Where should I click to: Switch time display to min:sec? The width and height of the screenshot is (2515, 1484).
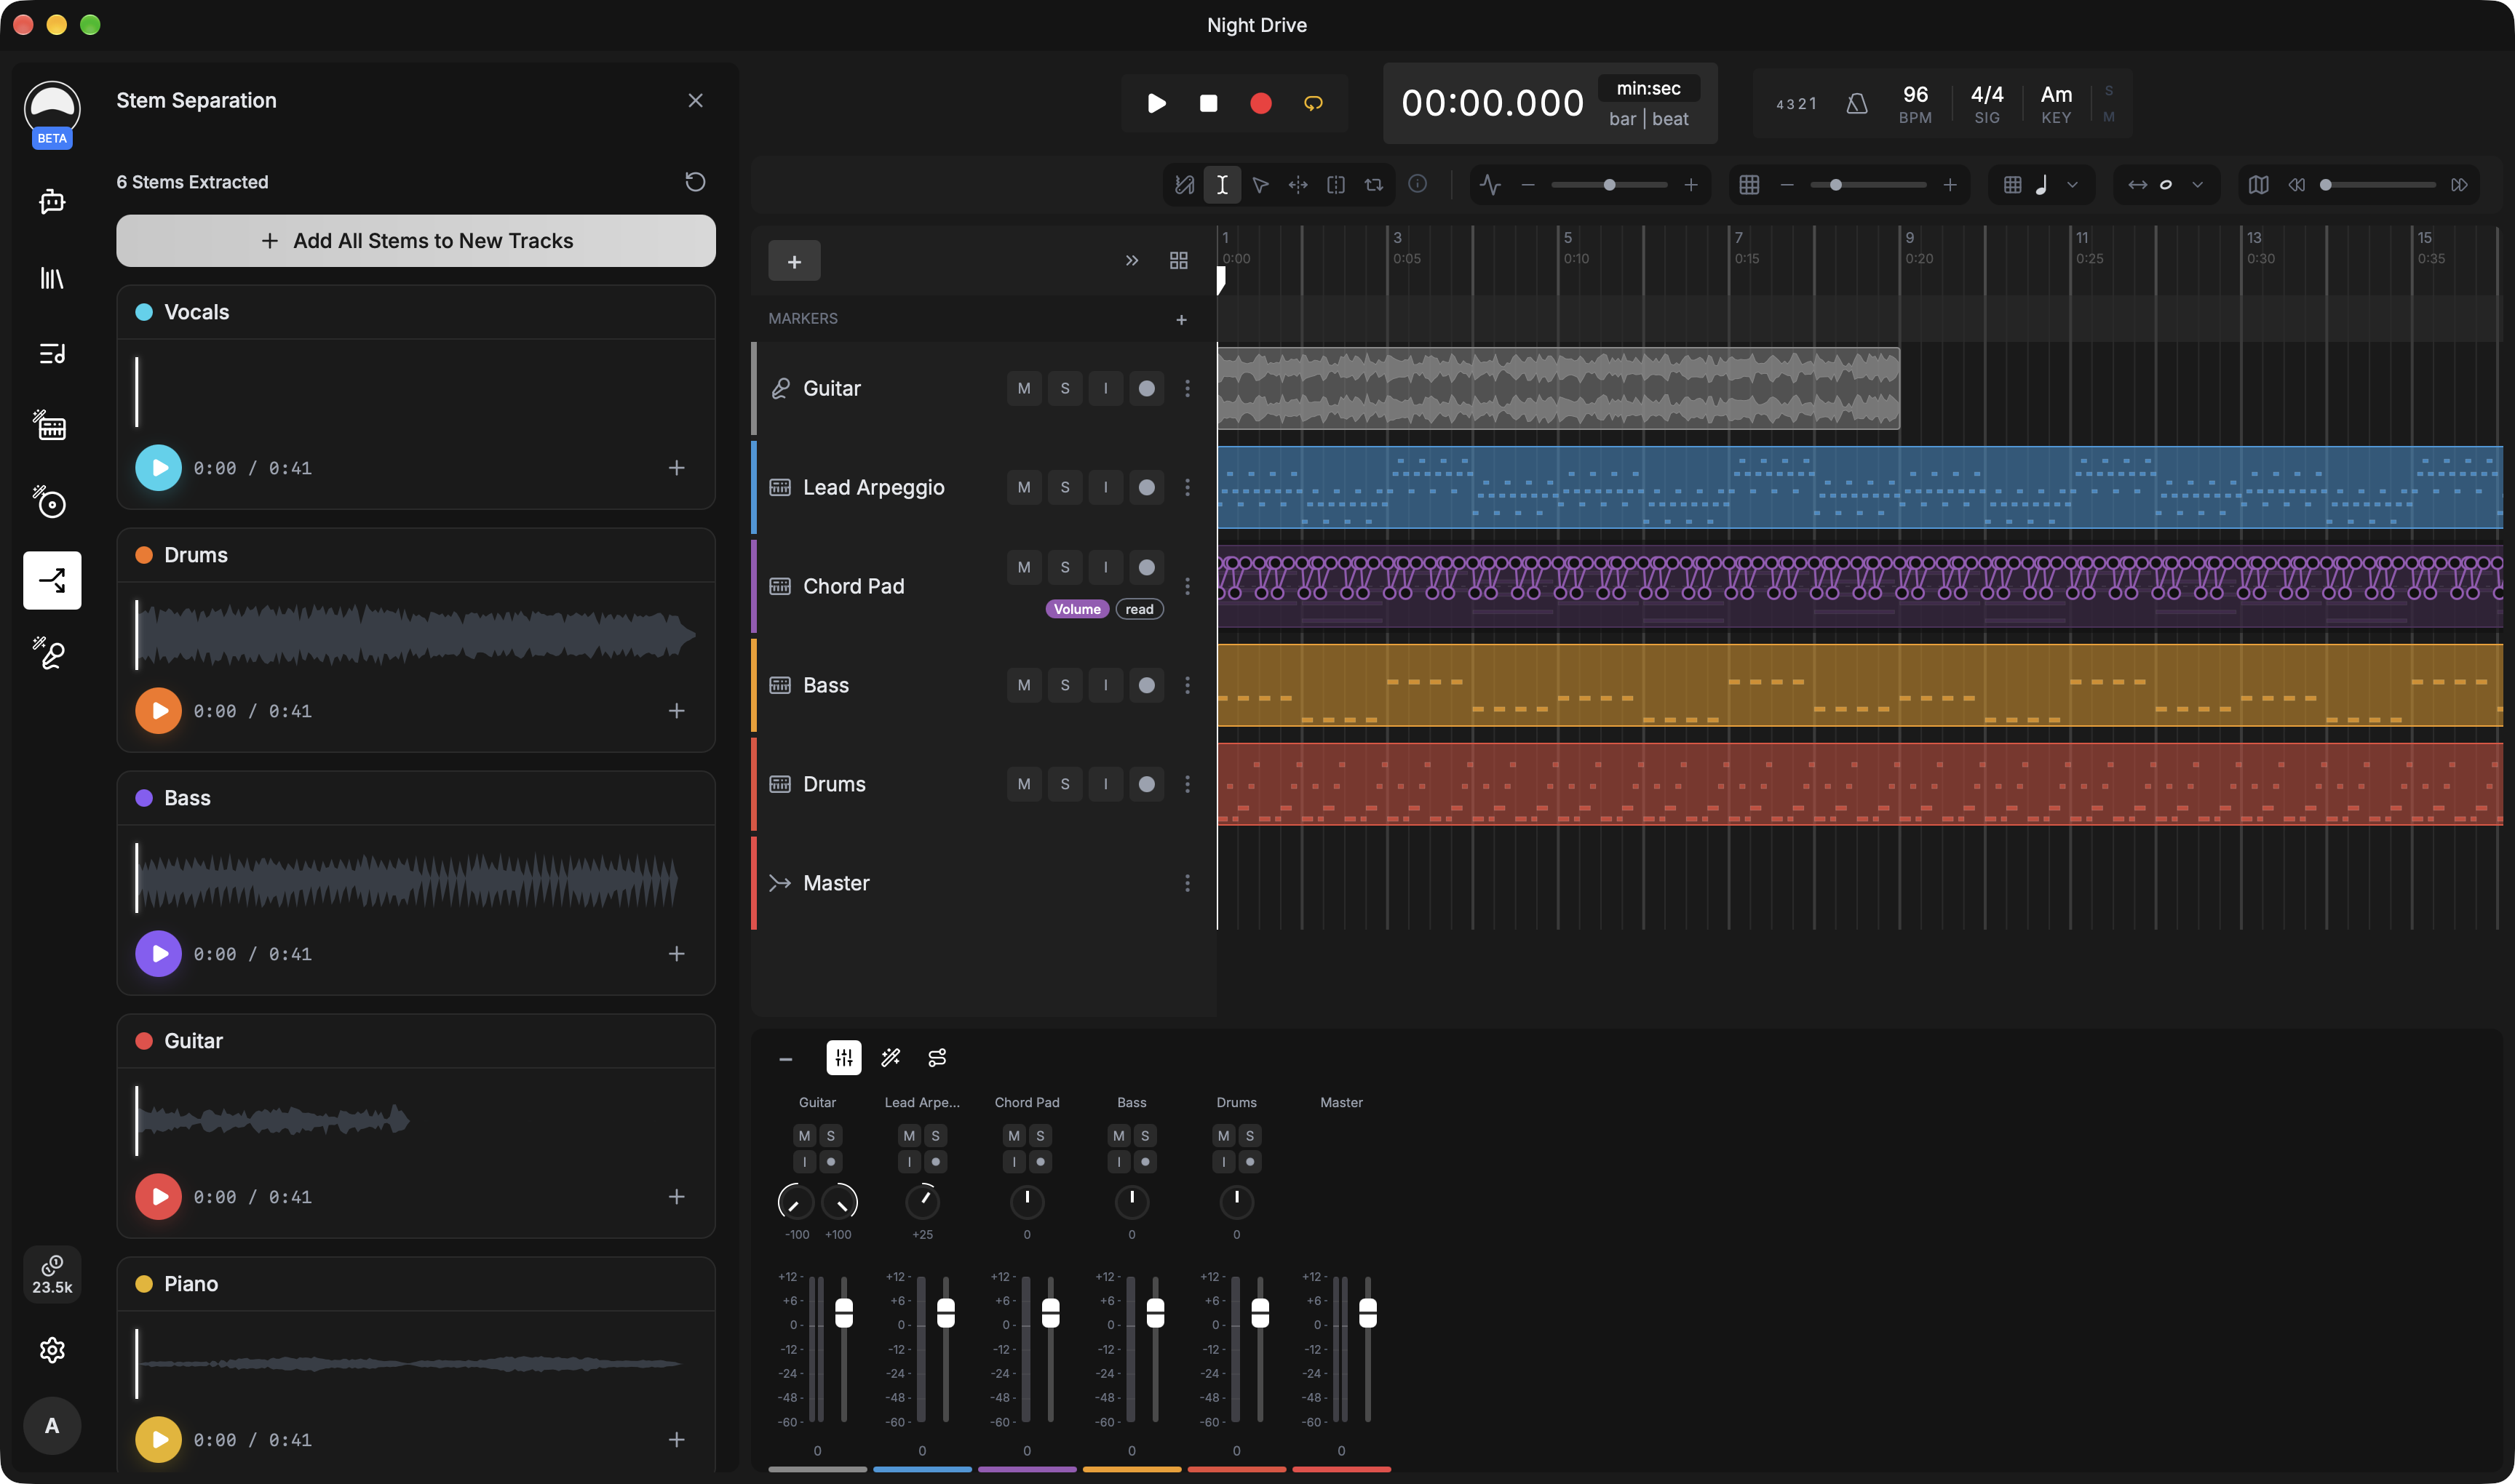coord(1649,88)
